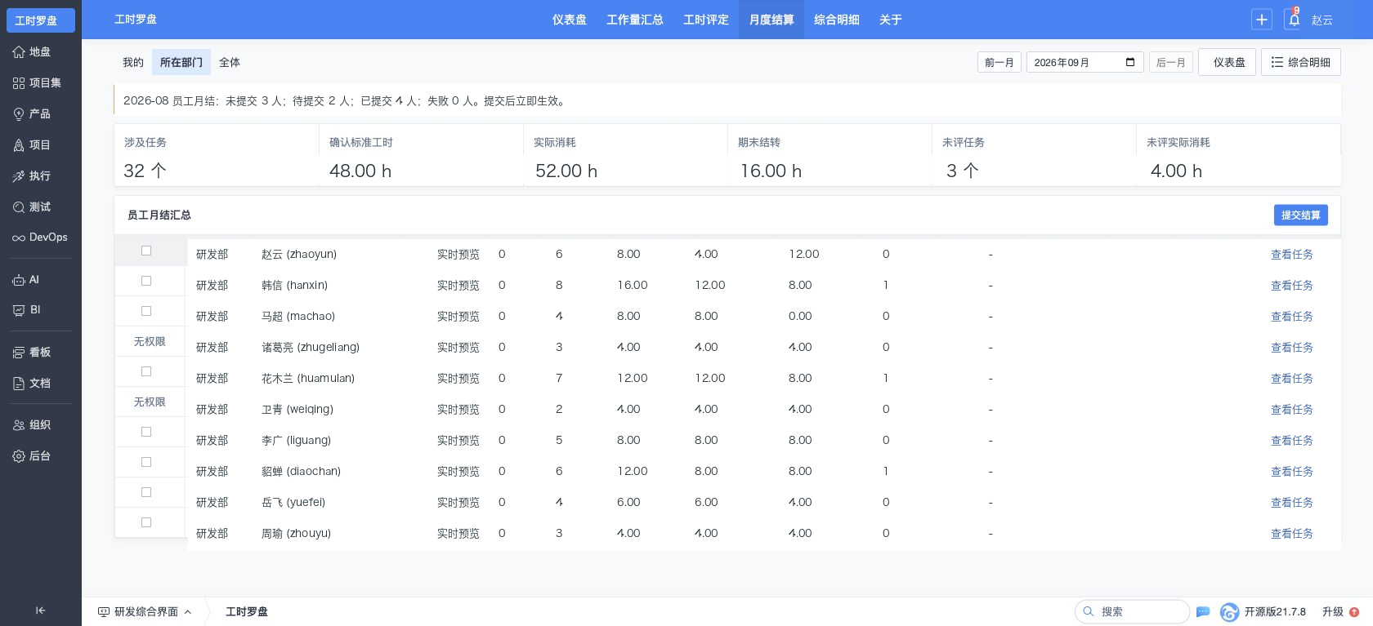1373x626 pixels.
Task: Expand the 研发综合界面 menu in footer
Action: tap(145, 611)
